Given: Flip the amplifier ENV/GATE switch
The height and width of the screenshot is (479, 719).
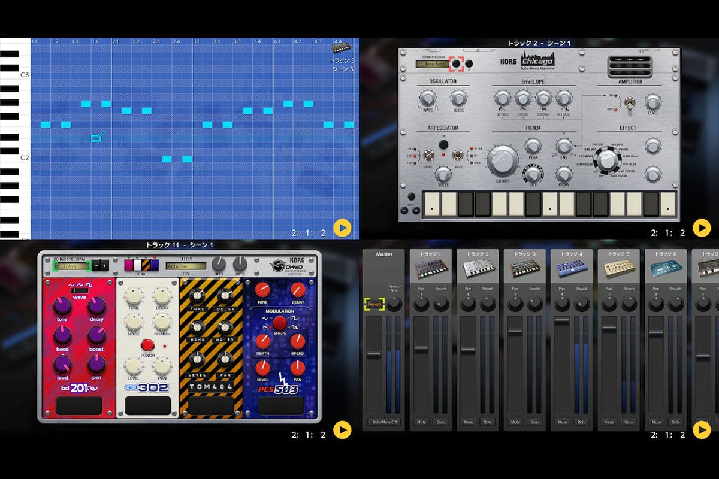Looking at the screenshot, I should pos(630,104).
